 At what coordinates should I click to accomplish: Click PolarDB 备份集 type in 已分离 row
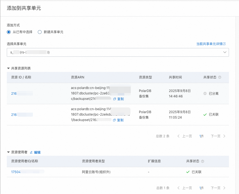pyautogui.click(x=145, y=93)
